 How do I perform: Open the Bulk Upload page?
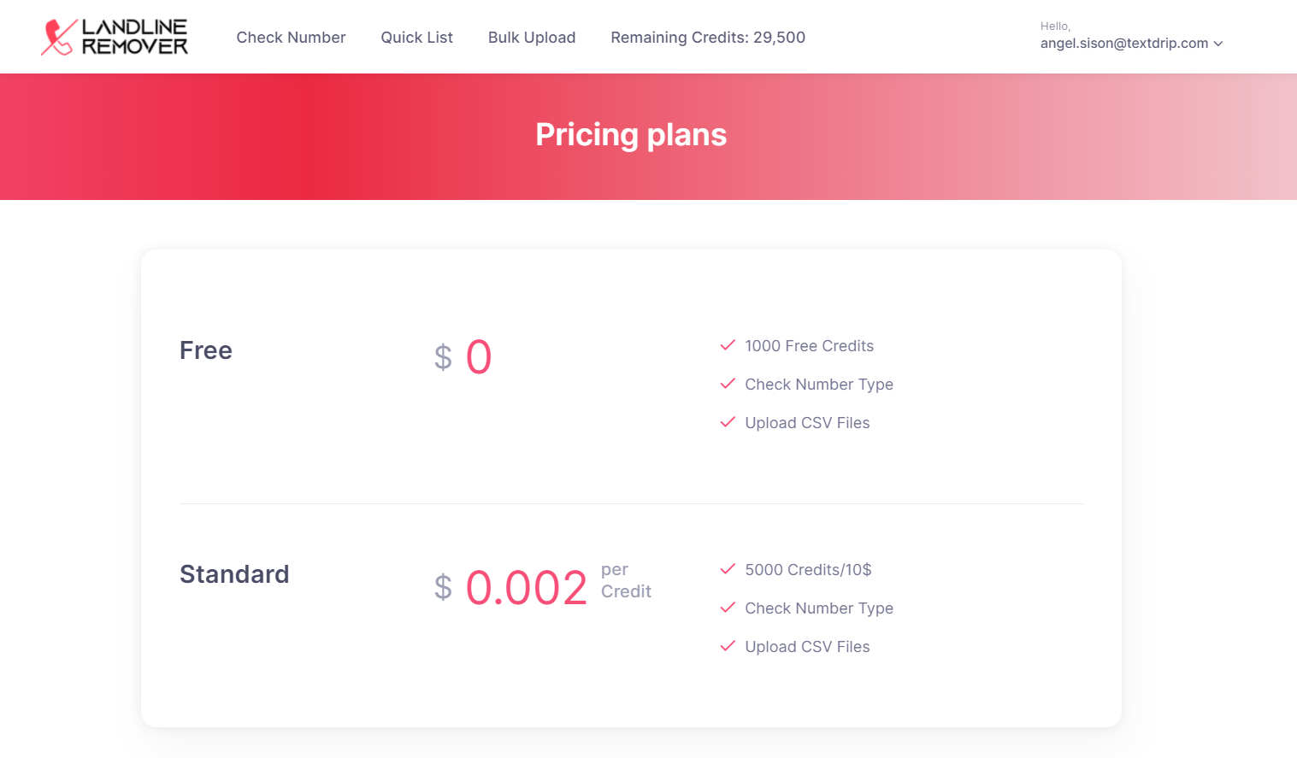532,38
